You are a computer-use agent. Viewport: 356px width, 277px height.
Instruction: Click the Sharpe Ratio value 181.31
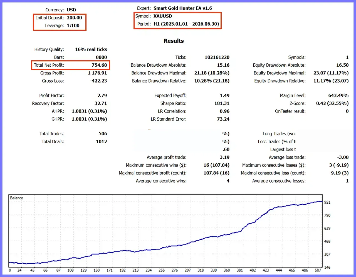(222, 103)
